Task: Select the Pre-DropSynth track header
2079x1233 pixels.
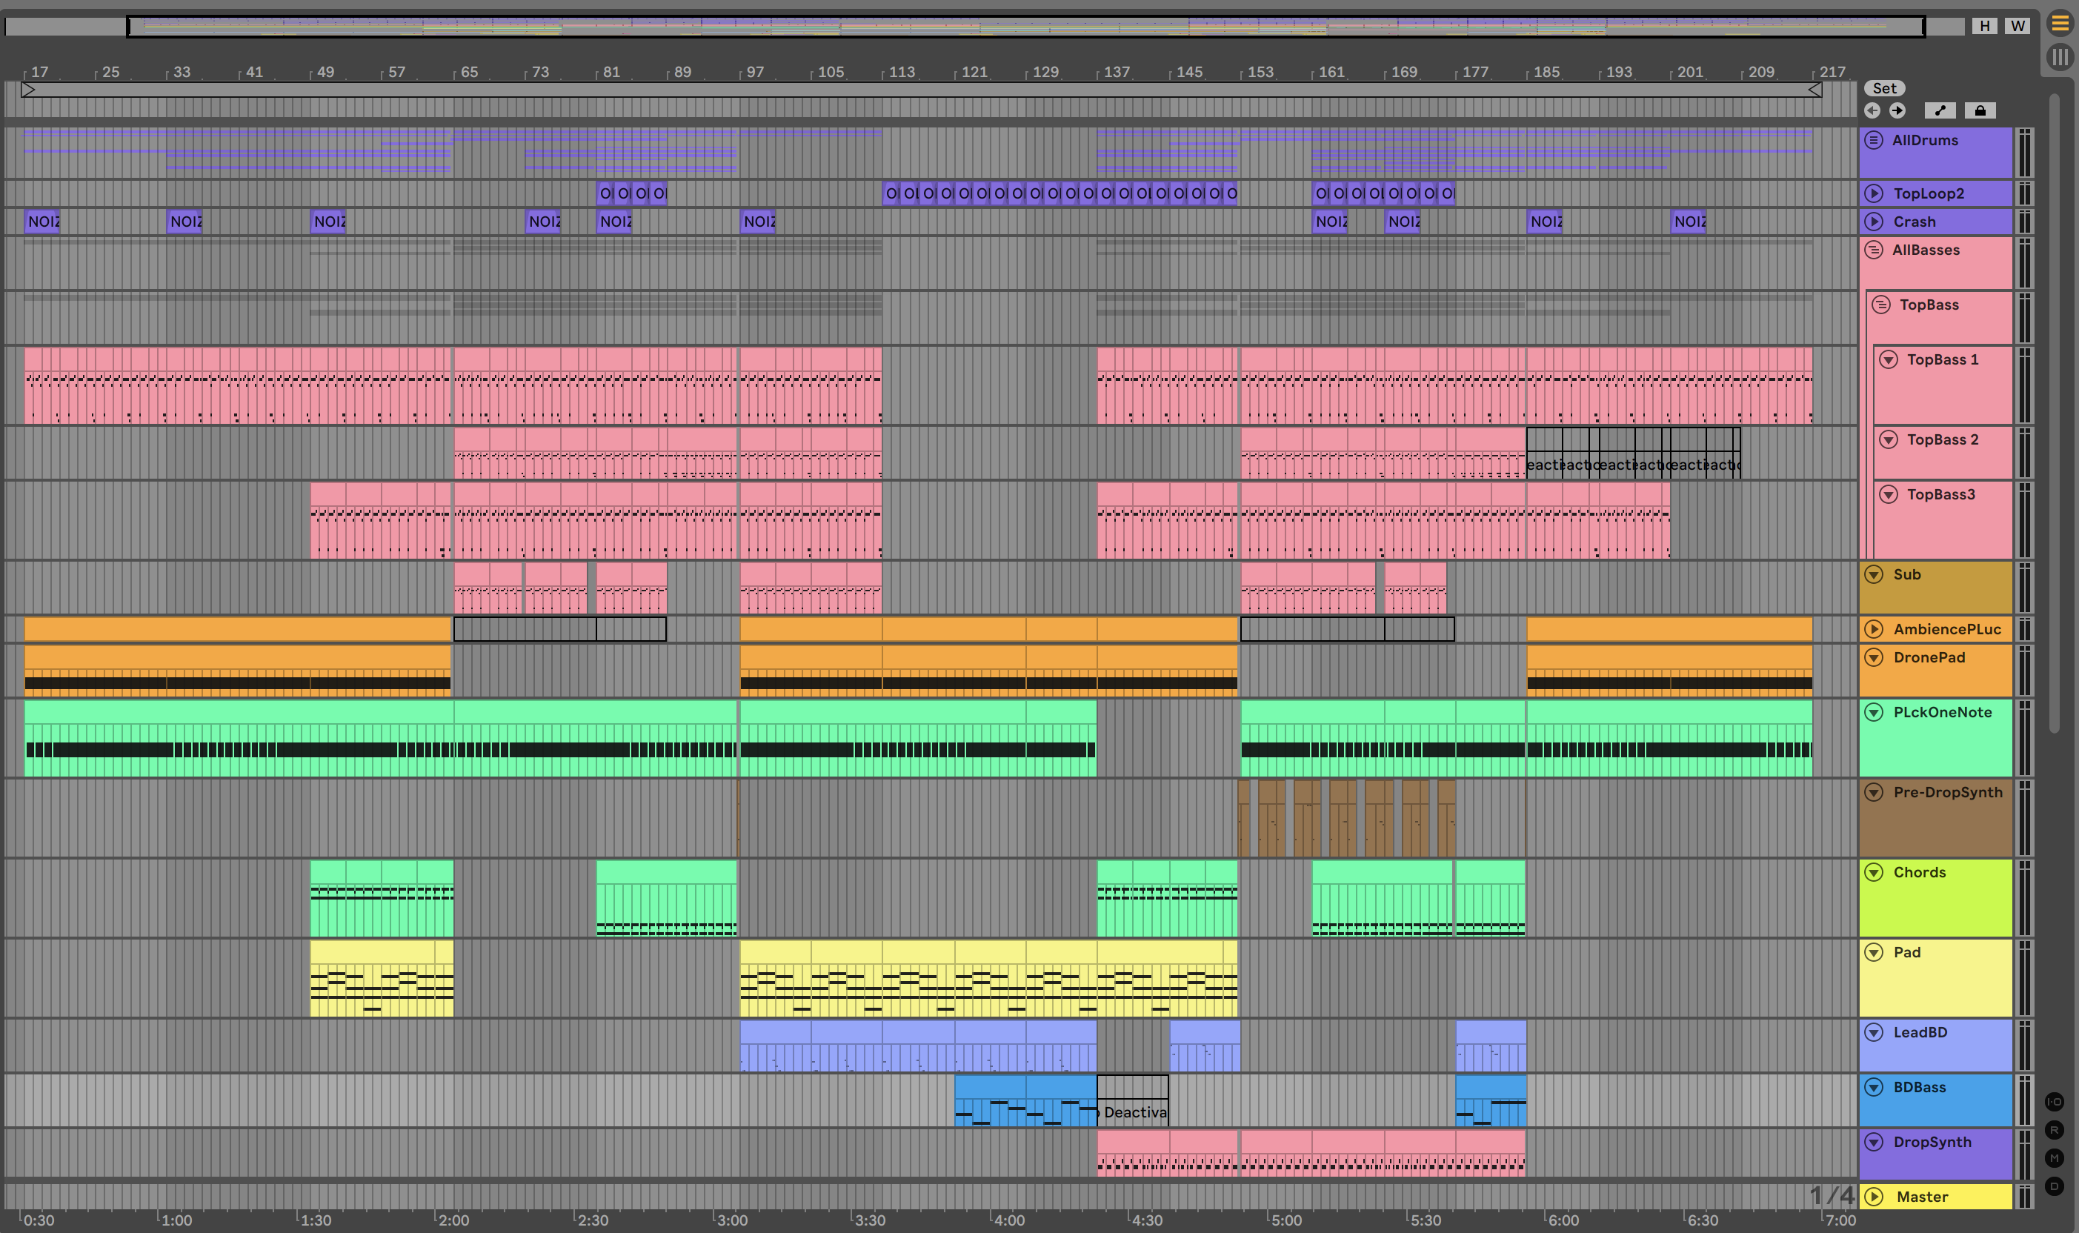Action: (x=1947, y=793)
